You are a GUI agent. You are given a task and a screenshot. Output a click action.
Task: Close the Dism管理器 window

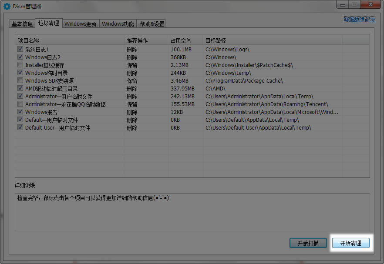(x=371, y=4)
